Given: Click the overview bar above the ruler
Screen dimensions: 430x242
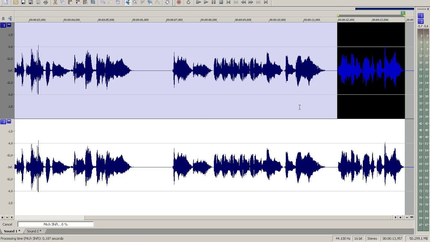Looking at the screenshot, I should coord(385,9).
